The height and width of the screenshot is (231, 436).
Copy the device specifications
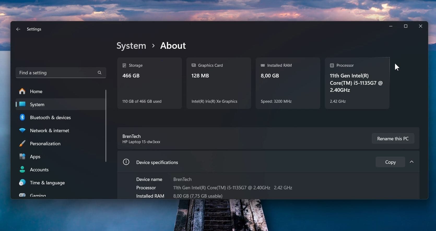390,162
